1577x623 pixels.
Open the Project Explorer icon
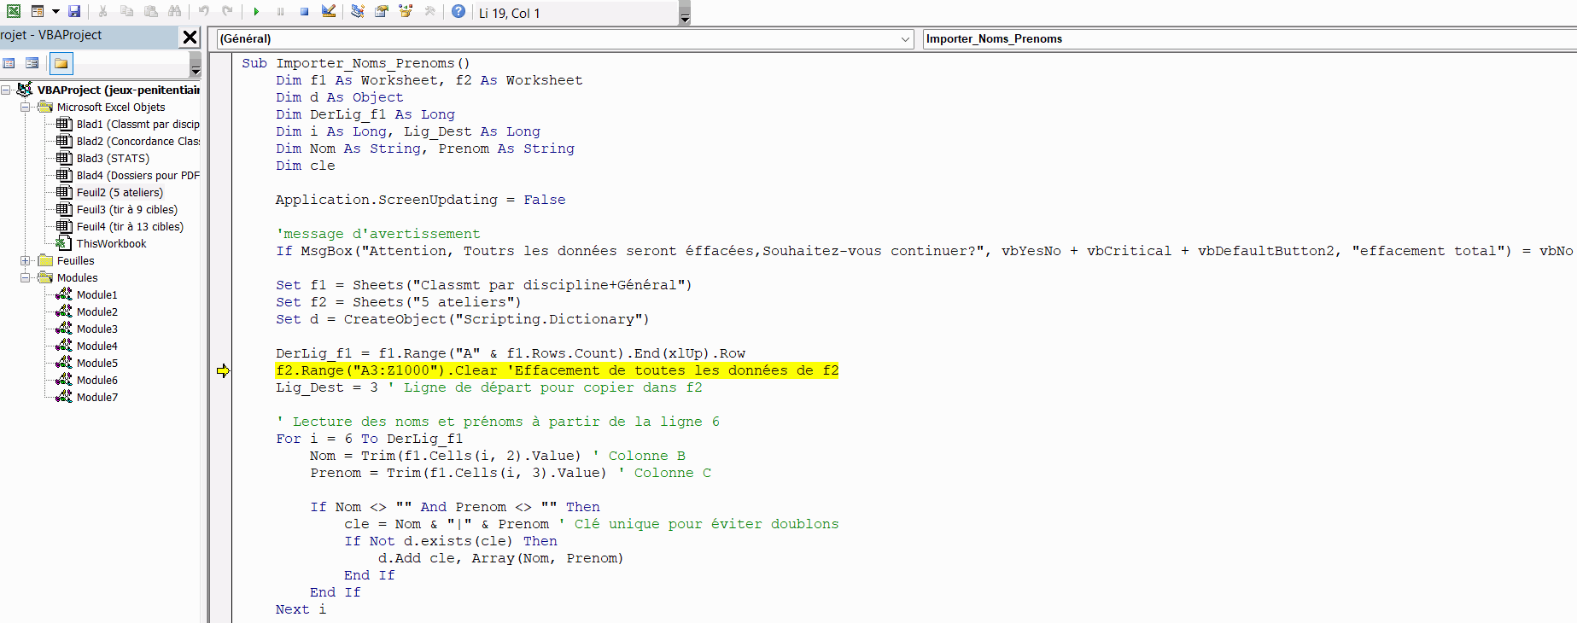tap(358, 11)
